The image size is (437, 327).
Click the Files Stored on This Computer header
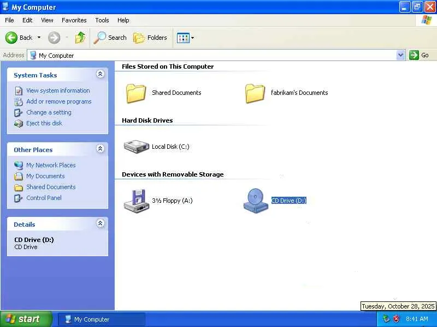(168, 66)
